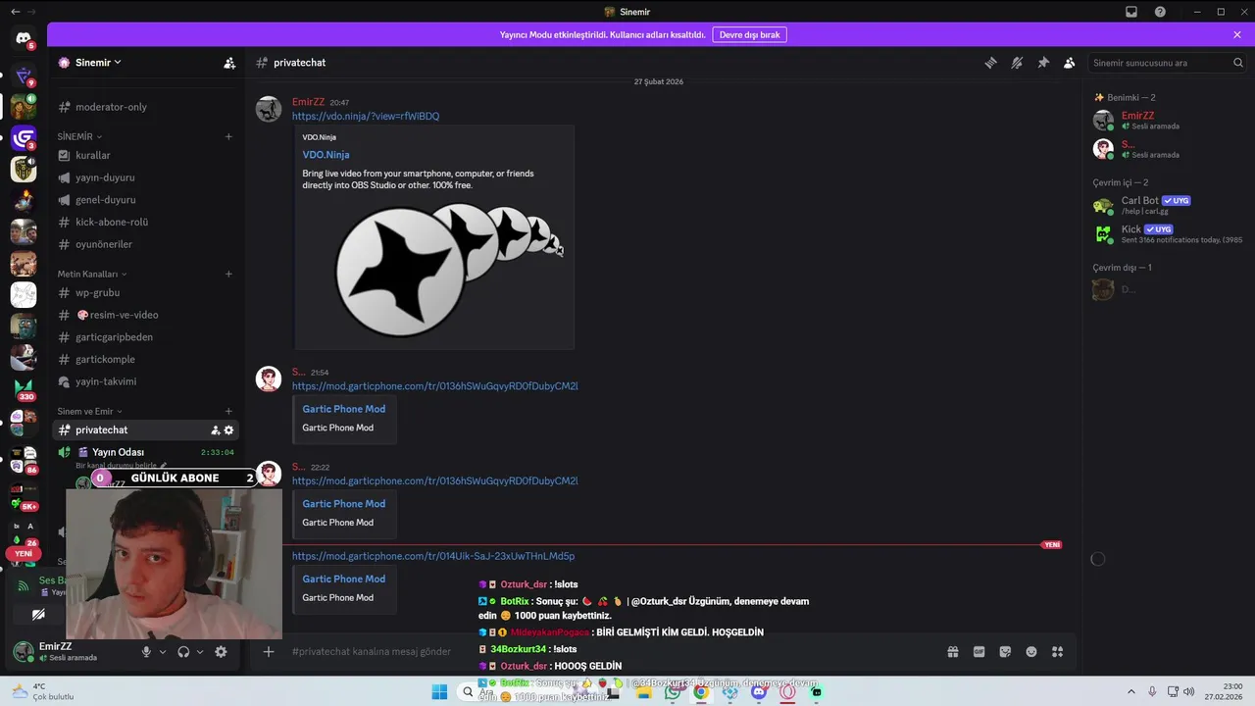Open the kick-abone-rolü channel
Screen dimensions: 1255x706
point(146,222)
